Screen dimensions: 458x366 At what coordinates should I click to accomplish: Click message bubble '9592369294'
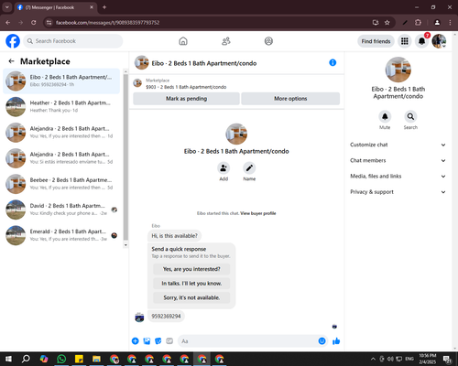coord(166,317)
